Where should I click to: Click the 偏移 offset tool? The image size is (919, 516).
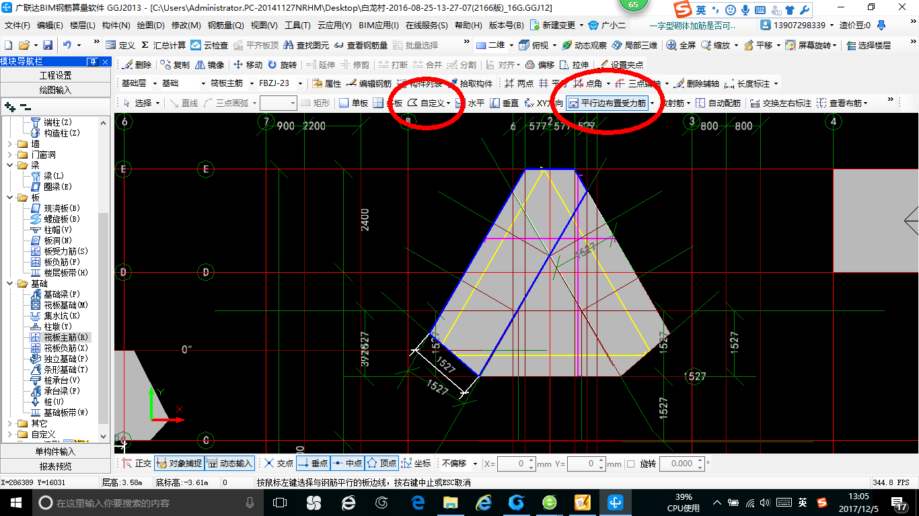coord(540,65)
